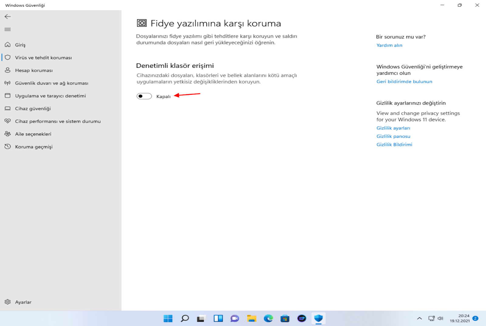This screenshot has height=326, width=486.
Task: Restore down the Windows Güvenliği window
Action: click(x=460, y=5)
